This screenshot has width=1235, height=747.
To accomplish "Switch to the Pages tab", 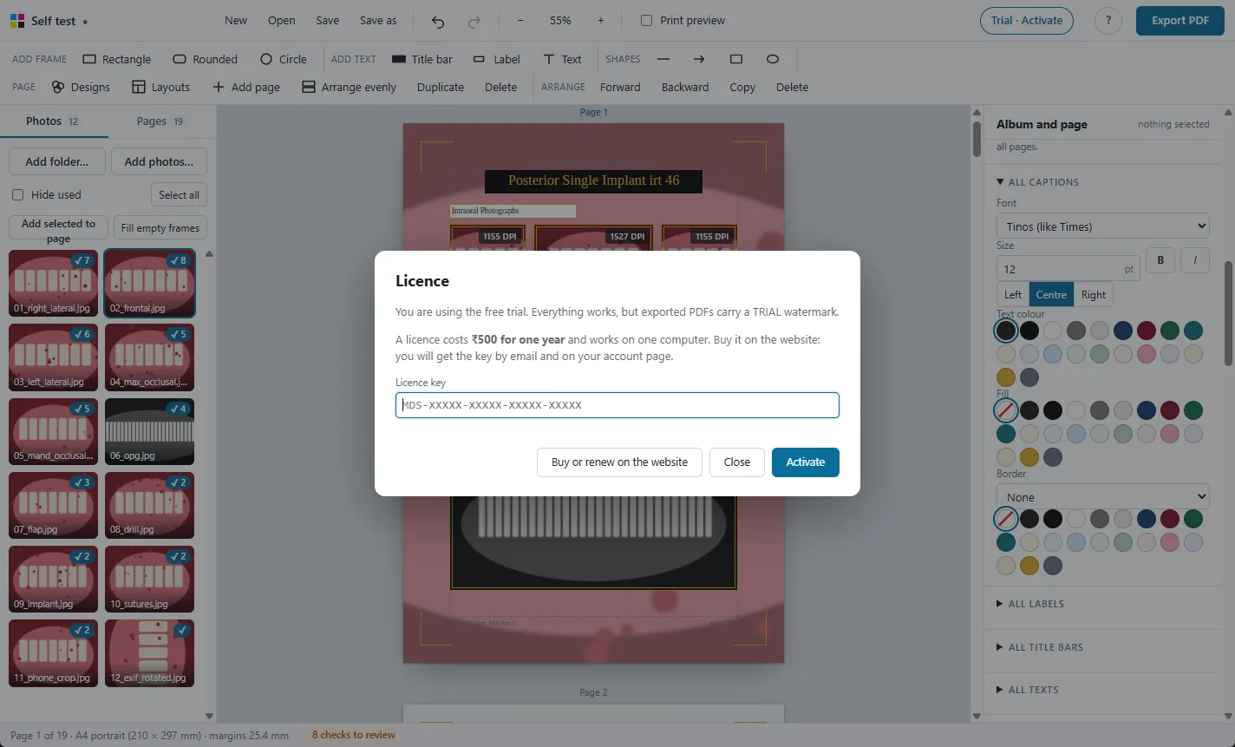I will (160, 121).
